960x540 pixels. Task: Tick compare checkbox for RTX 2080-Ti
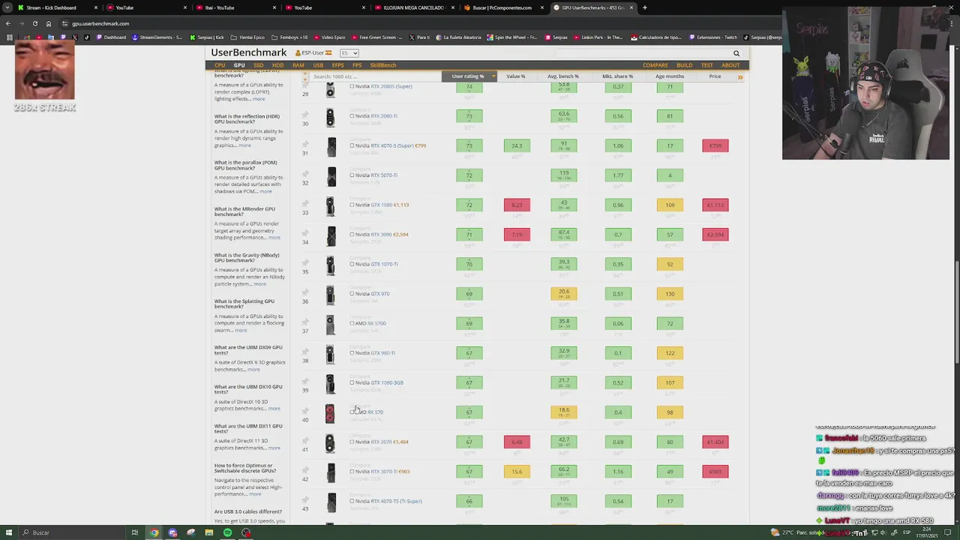[352, 116]
